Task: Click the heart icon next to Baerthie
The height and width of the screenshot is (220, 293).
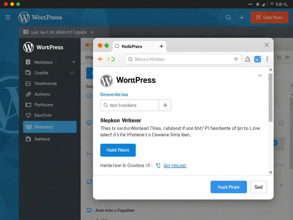Action: [x=29, y=115]
